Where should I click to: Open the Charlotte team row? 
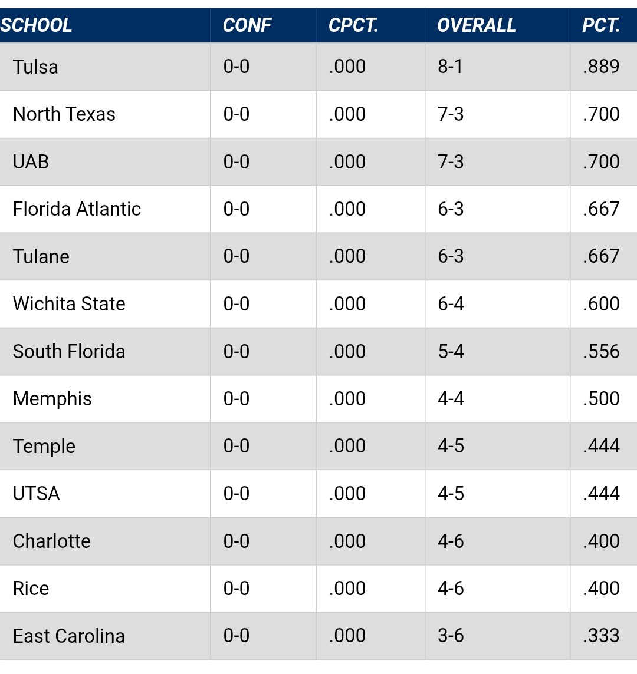point(52,541)
